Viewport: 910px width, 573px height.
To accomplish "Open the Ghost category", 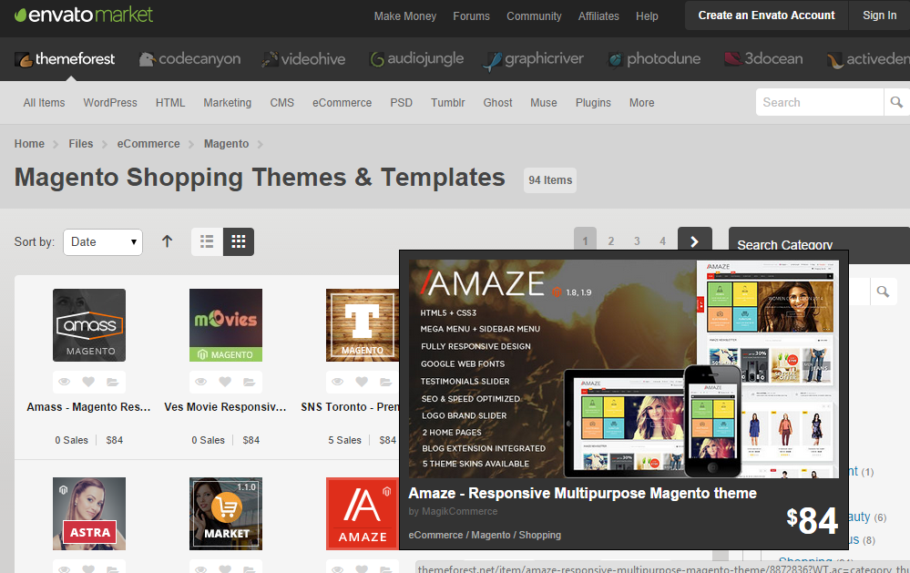I will tap(498, 103).
